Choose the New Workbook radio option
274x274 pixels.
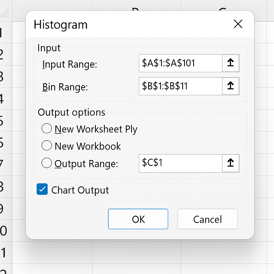[x=47, y=146]
